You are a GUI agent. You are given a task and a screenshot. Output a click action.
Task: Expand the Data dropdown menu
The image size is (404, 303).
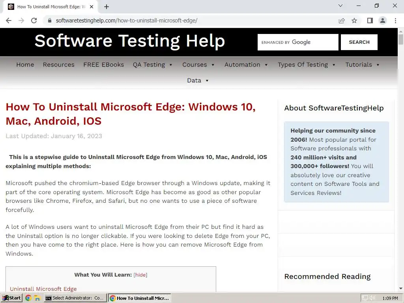198,80
